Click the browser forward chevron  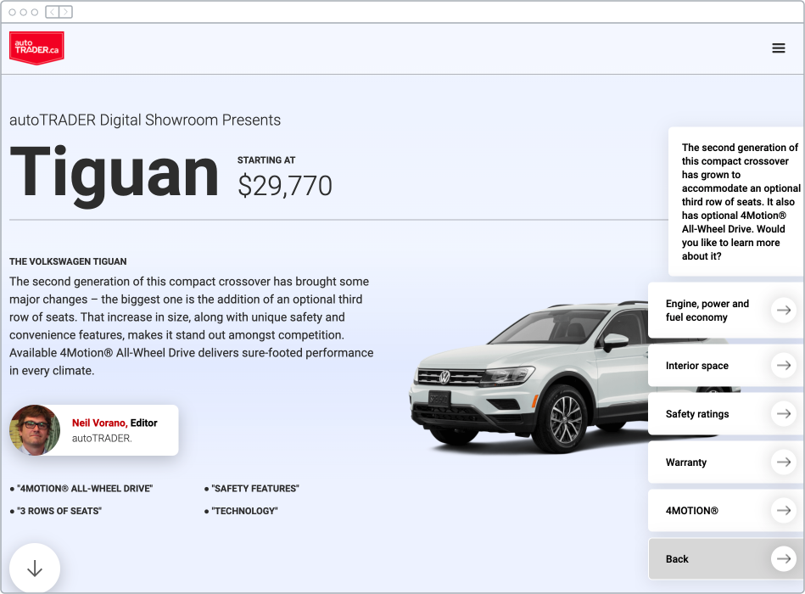point(65,12)
